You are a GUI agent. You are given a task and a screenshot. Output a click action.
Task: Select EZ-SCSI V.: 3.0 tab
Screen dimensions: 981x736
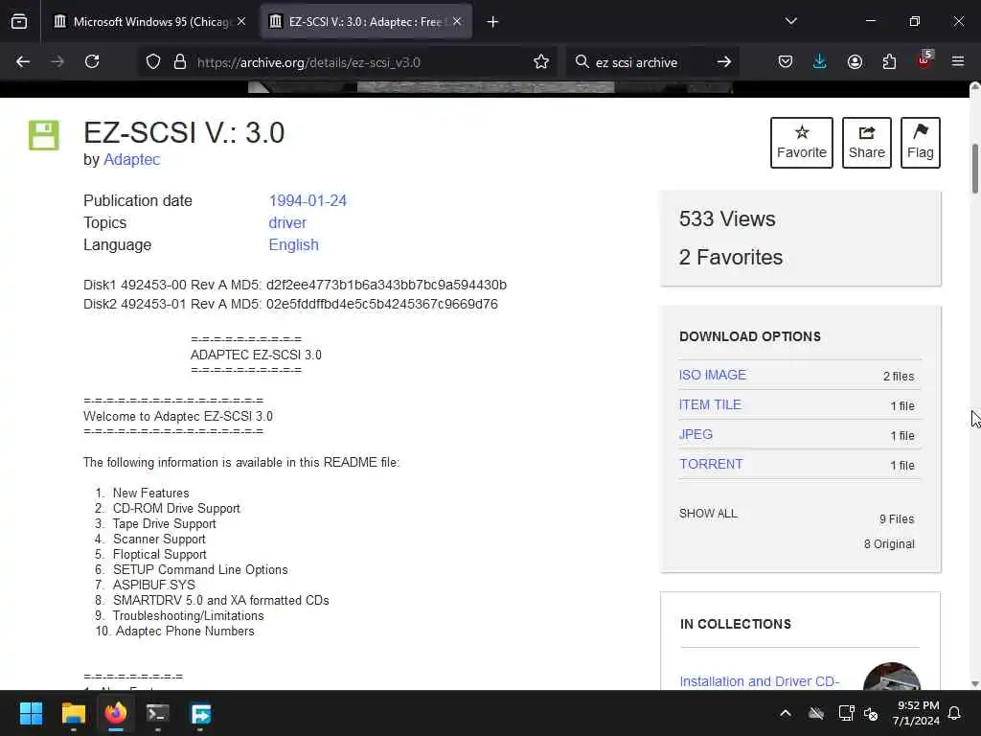point(366,22)
